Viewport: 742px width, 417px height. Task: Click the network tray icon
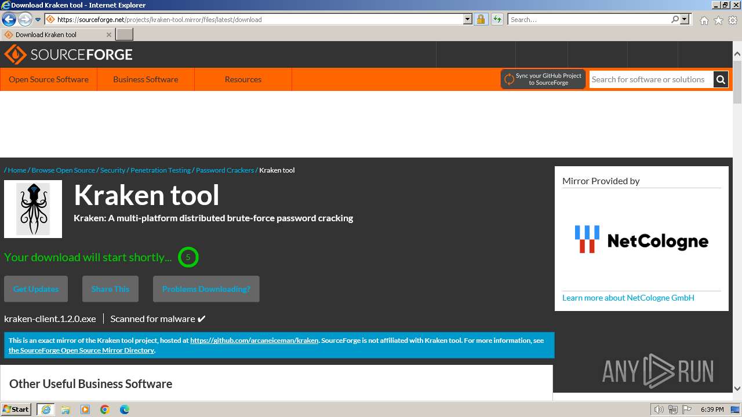click(x=673, y=409)
